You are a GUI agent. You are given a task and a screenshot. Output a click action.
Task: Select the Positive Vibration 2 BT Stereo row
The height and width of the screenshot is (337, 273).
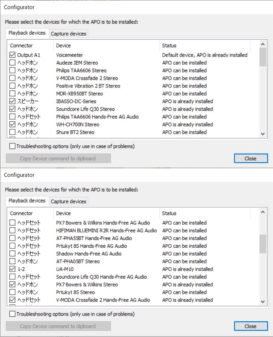pos(88,86)
